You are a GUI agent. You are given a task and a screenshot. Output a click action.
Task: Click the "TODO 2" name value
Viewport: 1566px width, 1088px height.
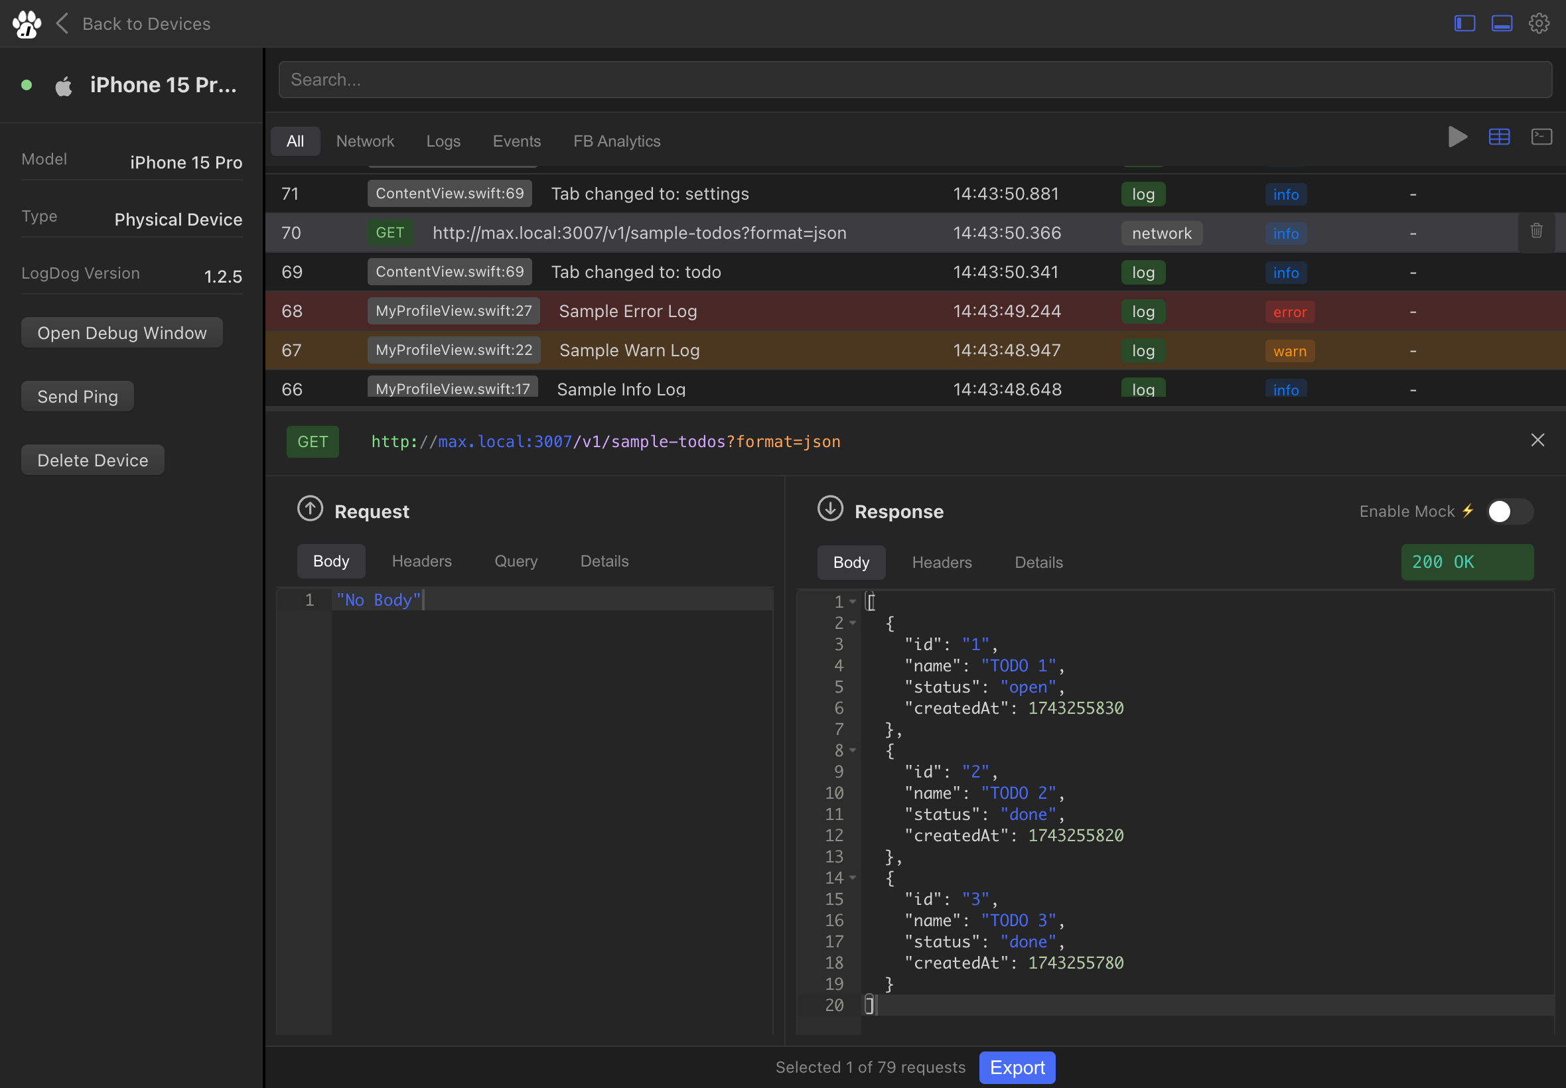1019,793
